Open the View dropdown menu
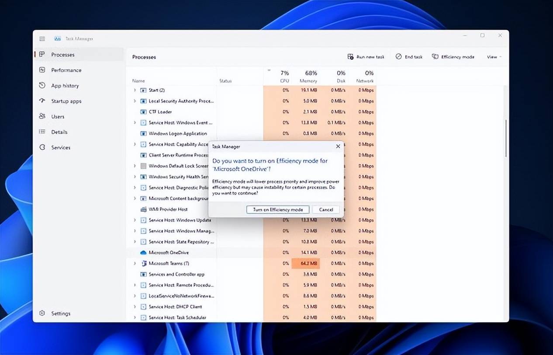Viewport: 553px width, 355px height. pyautogui.click(x=494, y=57)
